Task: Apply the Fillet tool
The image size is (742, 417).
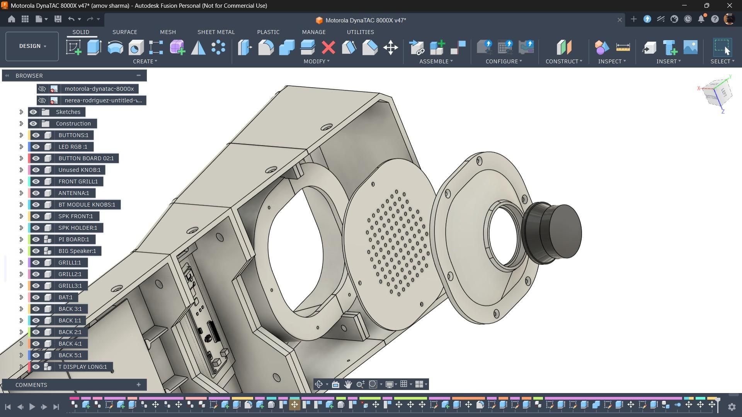Action: point(266,47)
